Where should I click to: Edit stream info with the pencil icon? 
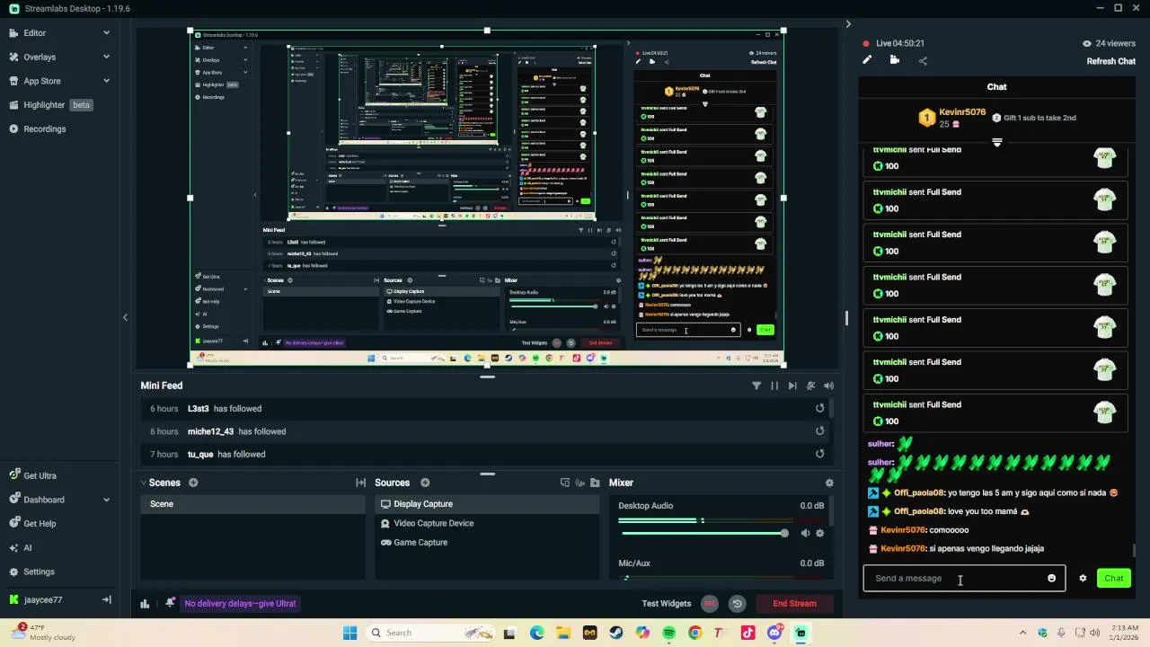point(867,60)
